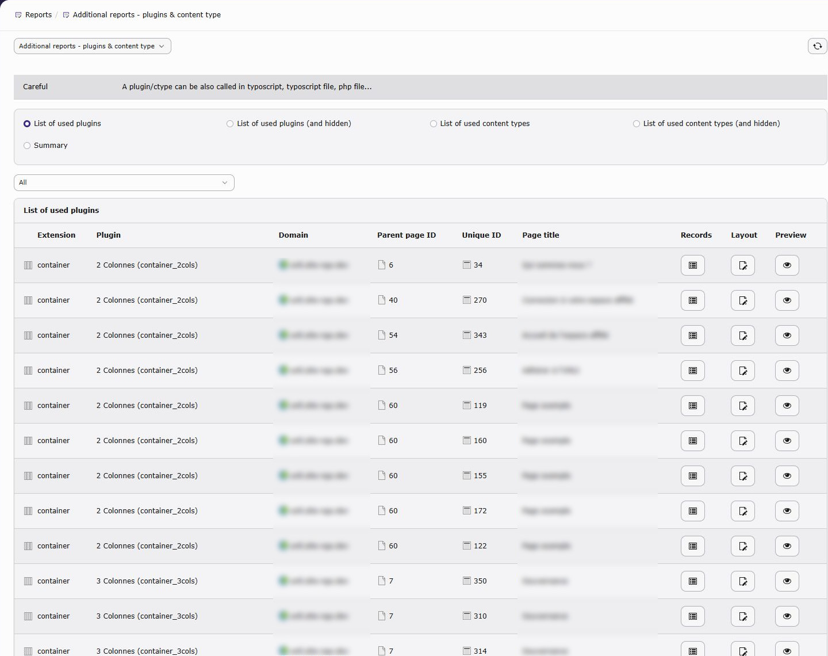Viewport: 828px width, 656px height.
Task: Open layout for Unique ID 256 row
Action: 743,371
